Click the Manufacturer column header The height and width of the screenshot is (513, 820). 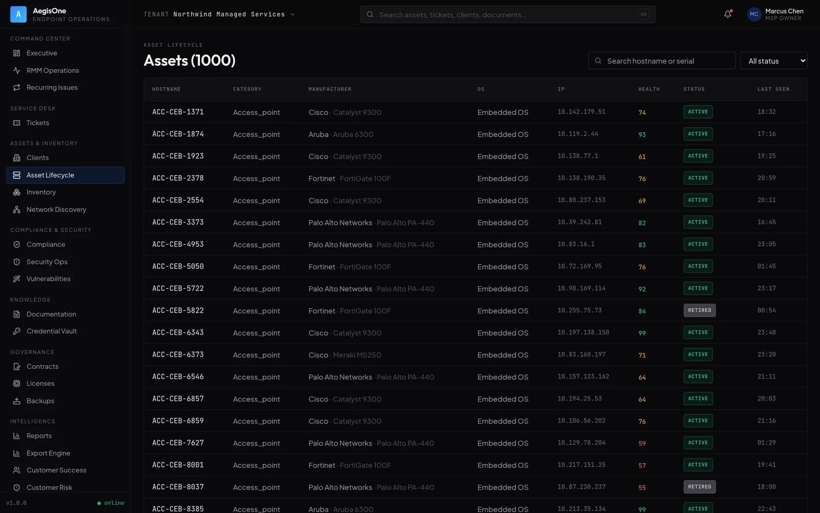coord(330,89)
